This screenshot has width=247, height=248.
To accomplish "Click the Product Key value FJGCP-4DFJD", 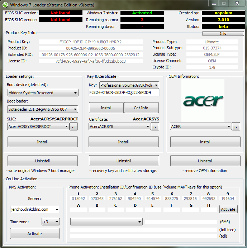I will [x=90, y=42].
